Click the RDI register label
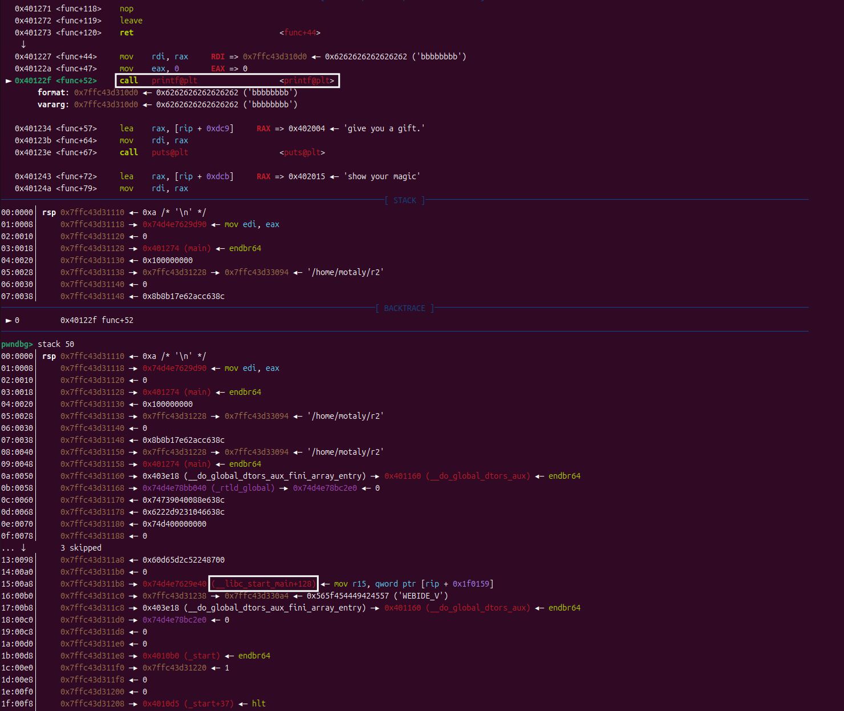 pyautogui.click(x=218, y=56)
